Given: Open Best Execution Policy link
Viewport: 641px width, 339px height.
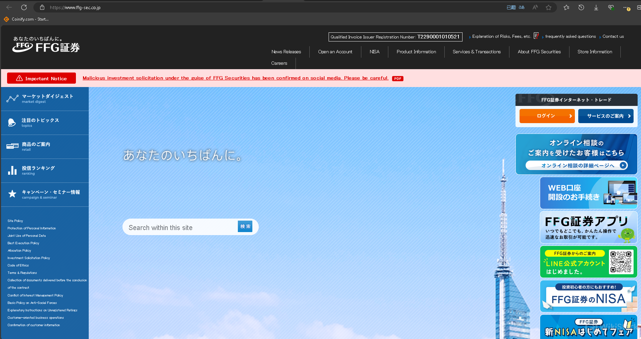Looking at the screenshot, I should tap(23, 243).
